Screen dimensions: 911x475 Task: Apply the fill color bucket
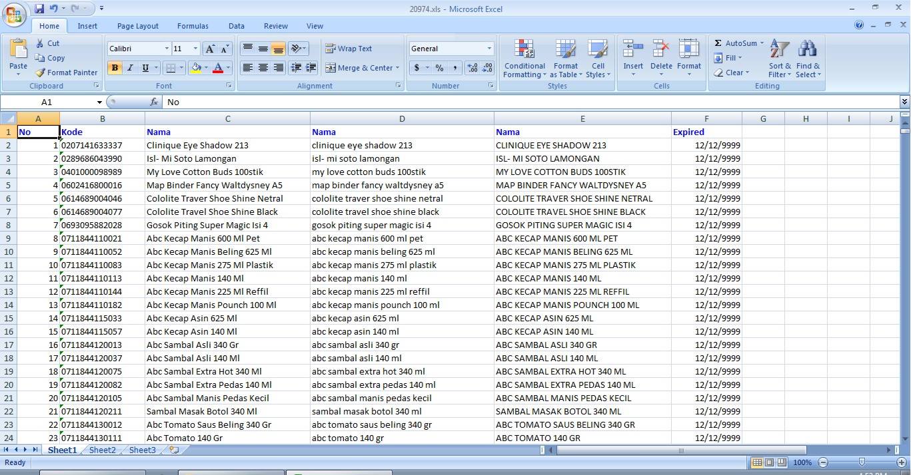[x=196, y=68]
